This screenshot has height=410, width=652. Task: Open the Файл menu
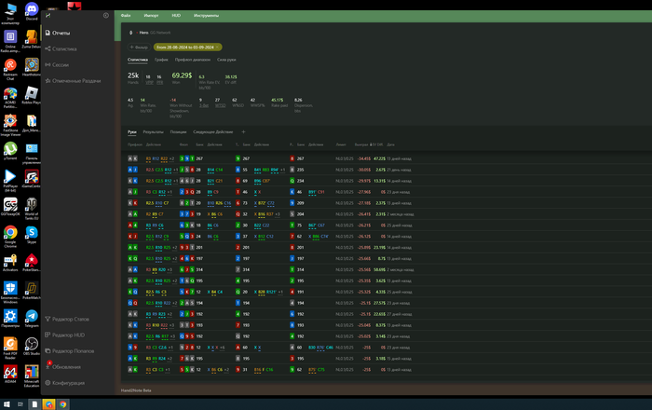coord(126,16)
